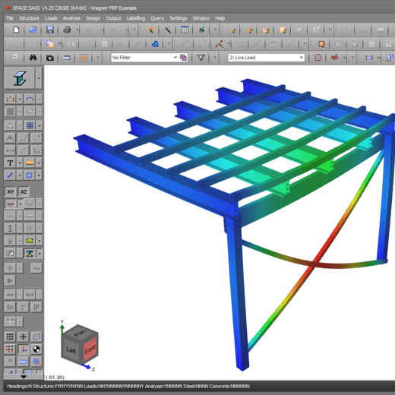Open the 2: Live Load case dropdown
Image resolution: width=395 pixels, height=395 pixels.
pyautogui.click(x=301, y=58)
